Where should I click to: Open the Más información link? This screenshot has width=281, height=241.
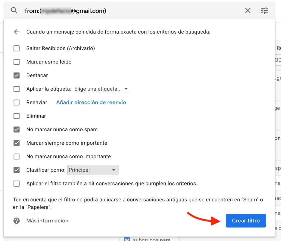click(47, 221)
